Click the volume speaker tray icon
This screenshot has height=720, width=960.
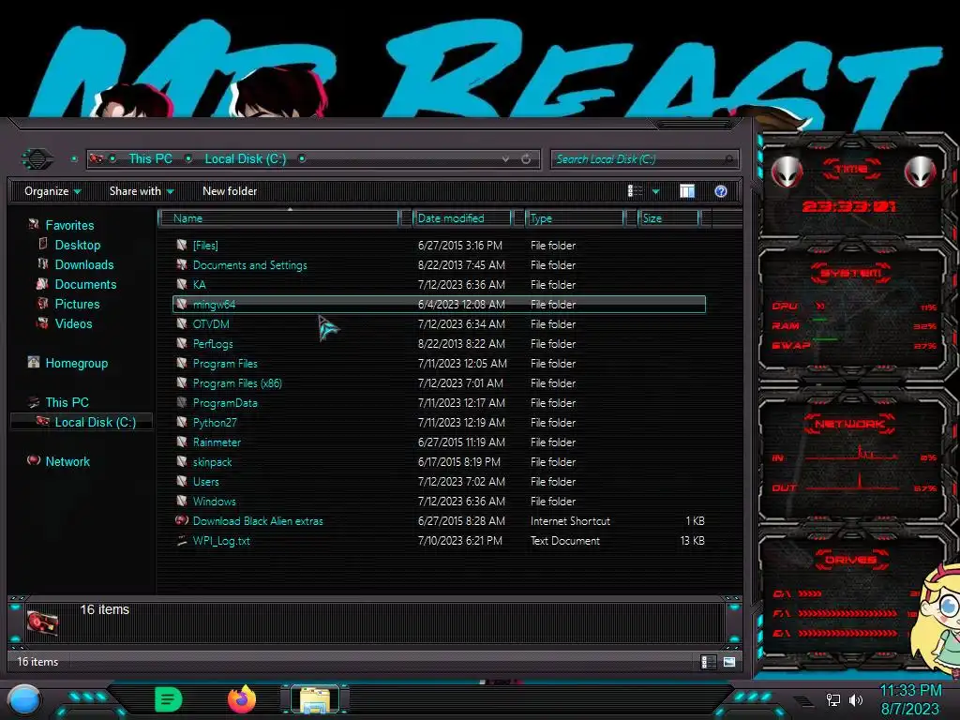(x=855, y=699)
